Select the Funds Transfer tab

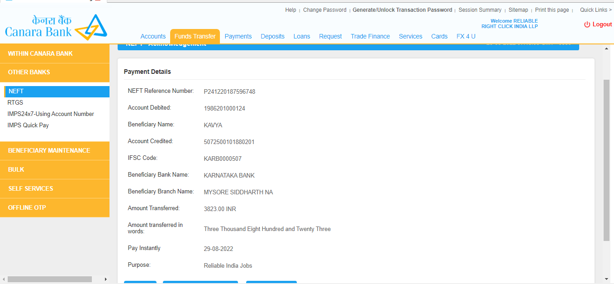195,36
